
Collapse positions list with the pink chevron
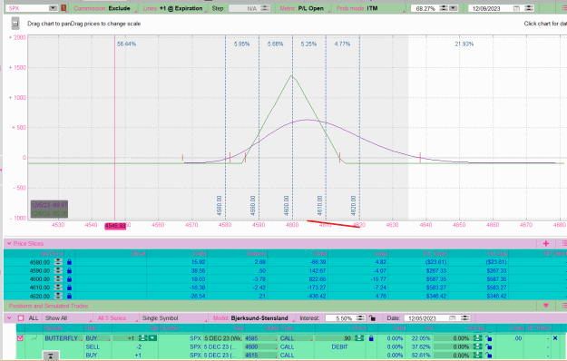point(9,318)
